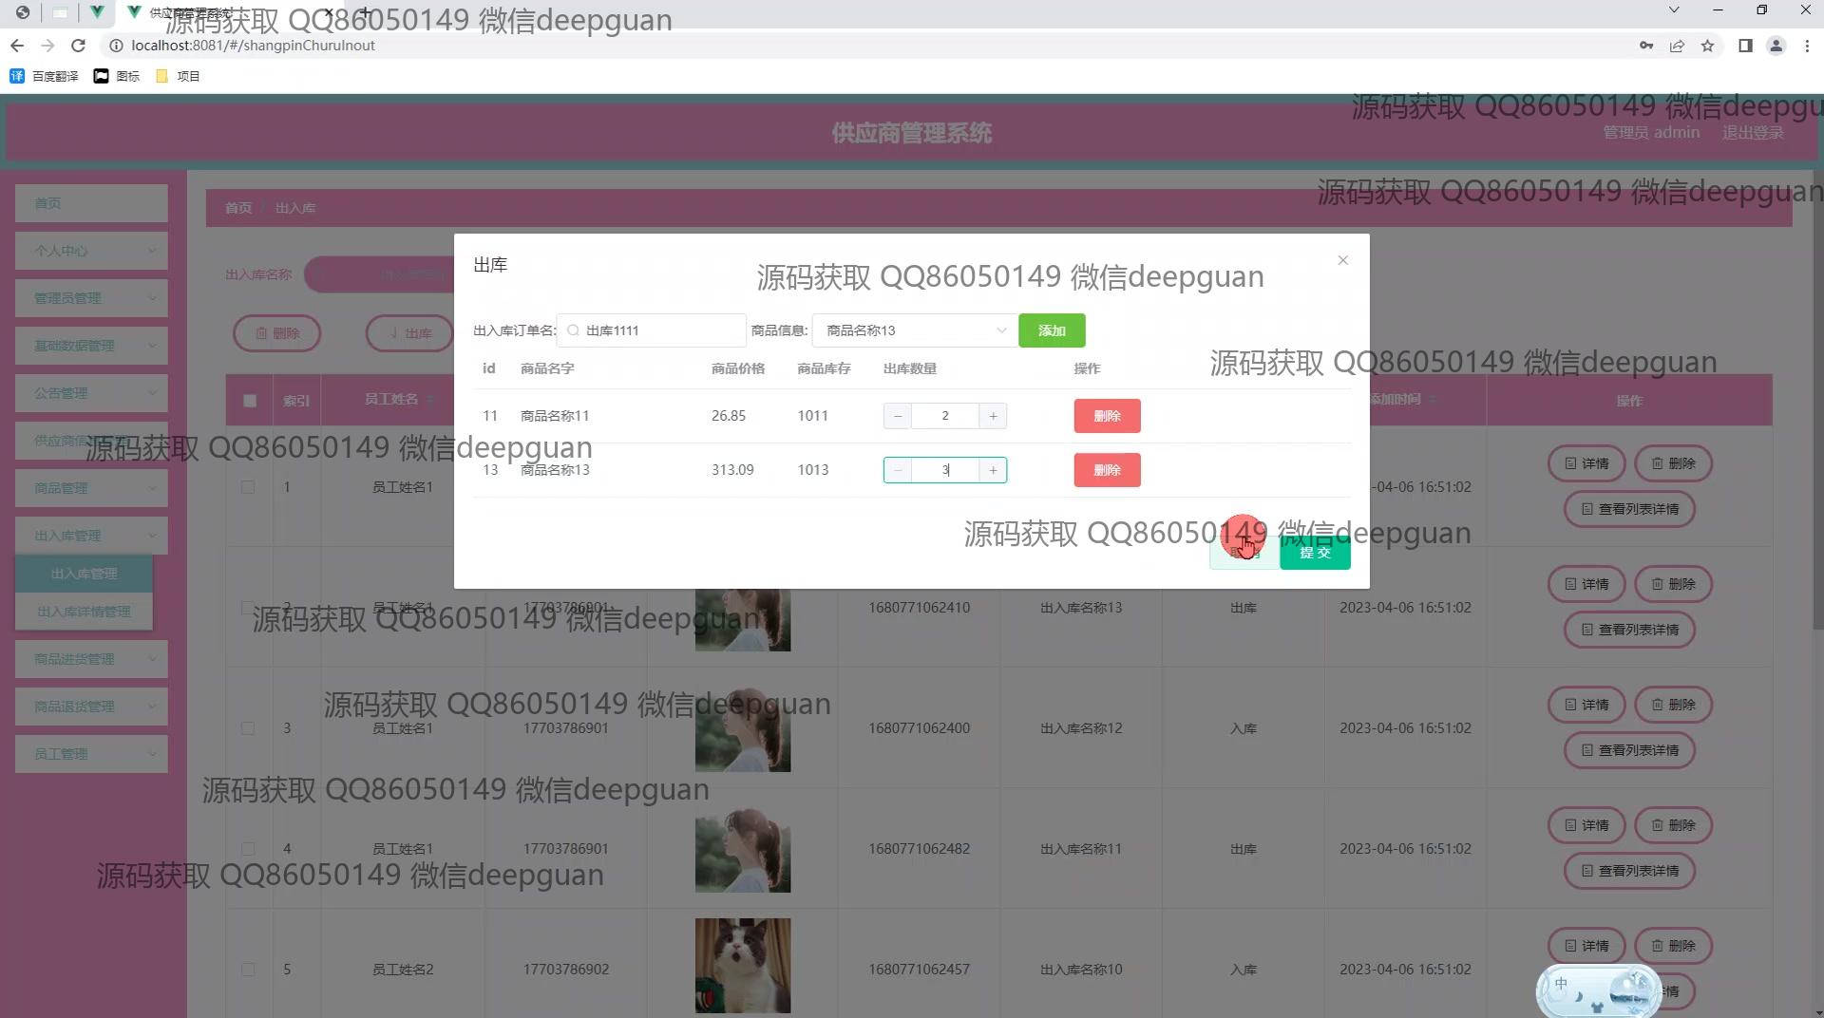Delete the 商品名称13 row in dialog
This screenshot has height=1018, width=1824.
[1107, 470]
